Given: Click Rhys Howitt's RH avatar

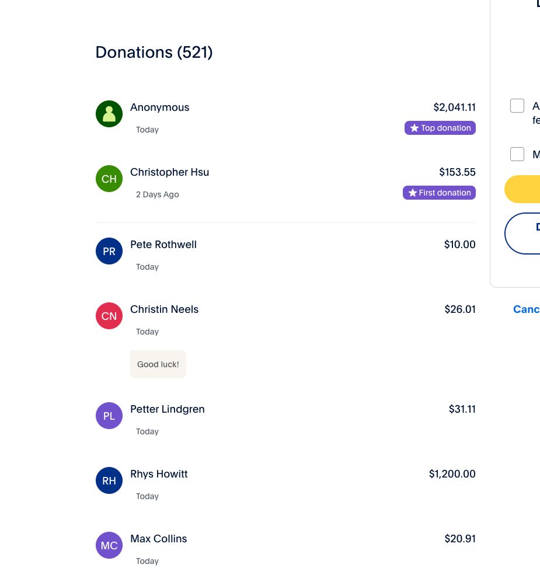Looking at the screenshot, I should coord(109,480).
